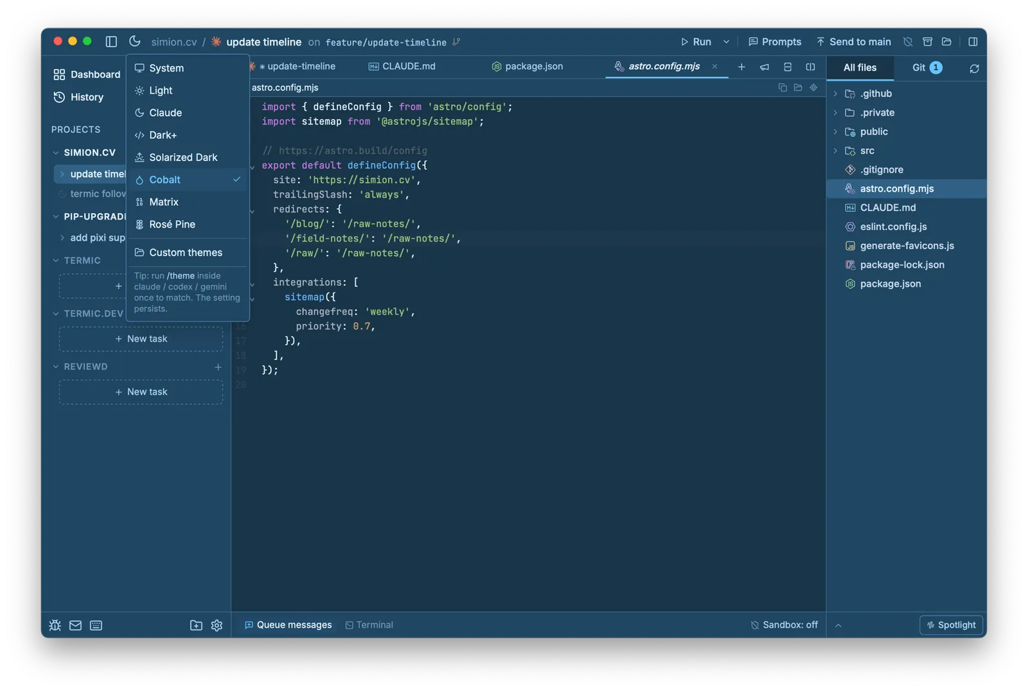Select astro.config.mjs in file tree
The width and height of the screenshot is (1028, 692).
tap(907, 189)
